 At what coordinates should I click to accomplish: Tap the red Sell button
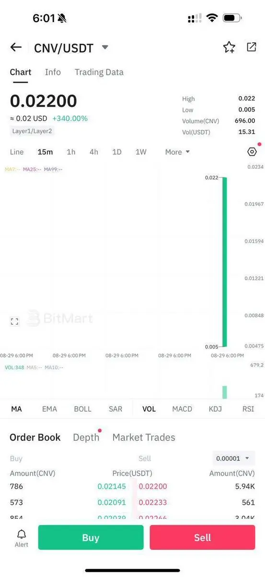click(202, 538)
